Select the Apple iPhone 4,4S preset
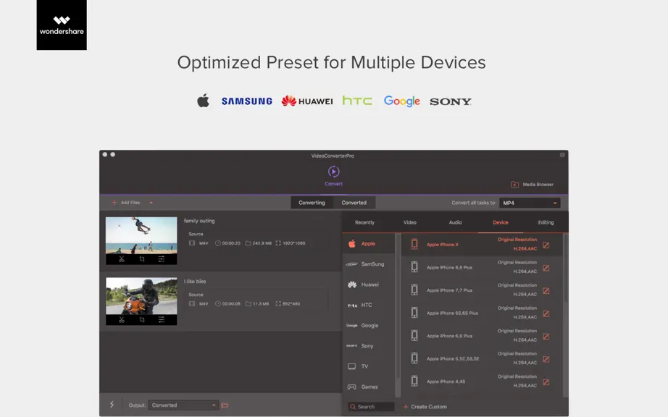Screen dimensions: 668x417 click(x=481, y=382)
